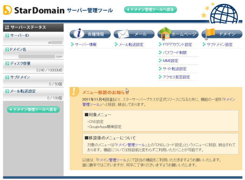Screen dimensions: 245x180
Task: Click the green arrow beside サイト転送設定
Action: point(160,69)
